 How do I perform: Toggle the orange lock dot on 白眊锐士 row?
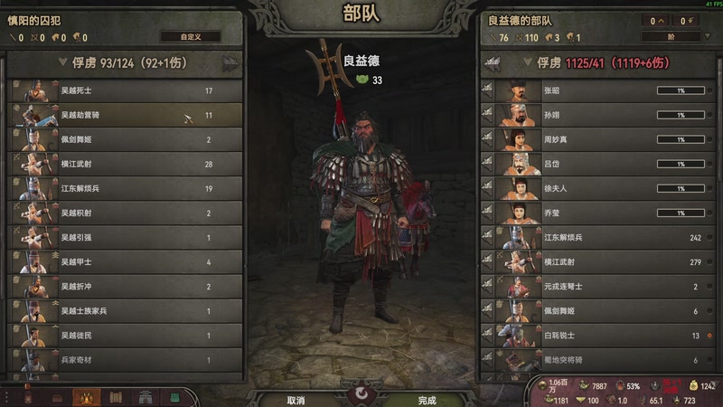[709, 336]
